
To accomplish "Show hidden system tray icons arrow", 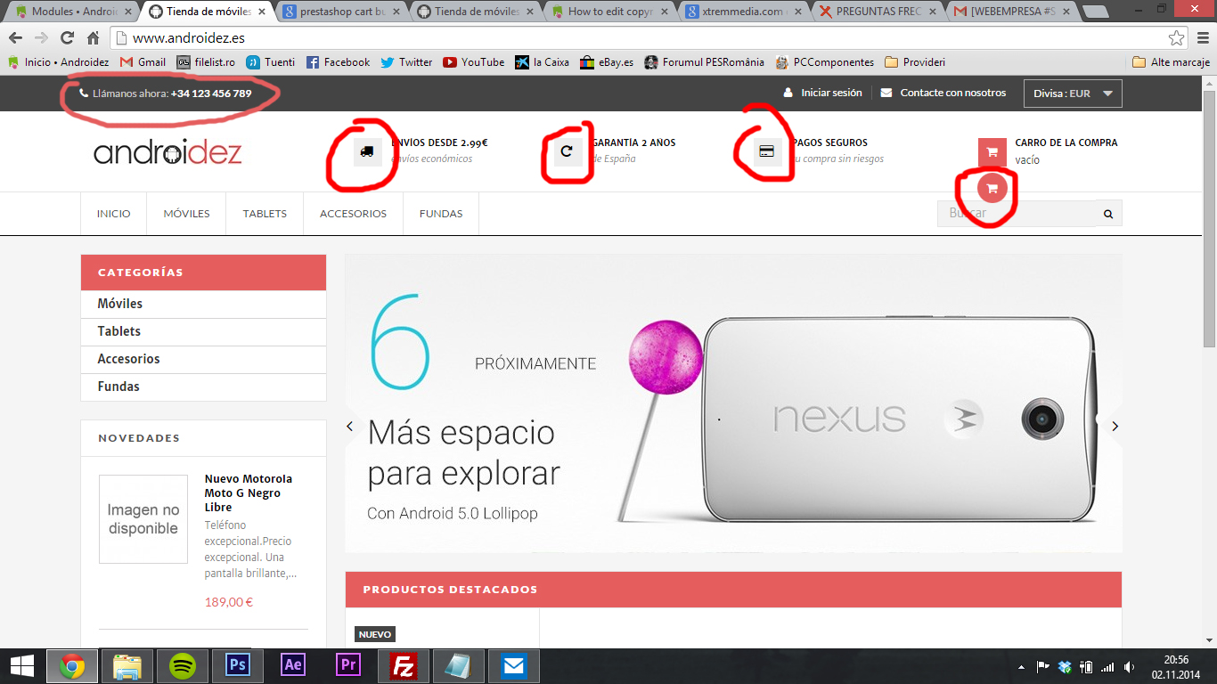I will pyautogui.click(x=1021, y=667).
